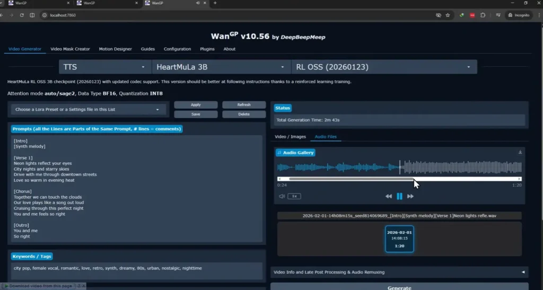The width and height of the screenshot is (543, 290).
Task: Fast-forward the audio track
Action: pyautogui.click(x=410, y=196)
